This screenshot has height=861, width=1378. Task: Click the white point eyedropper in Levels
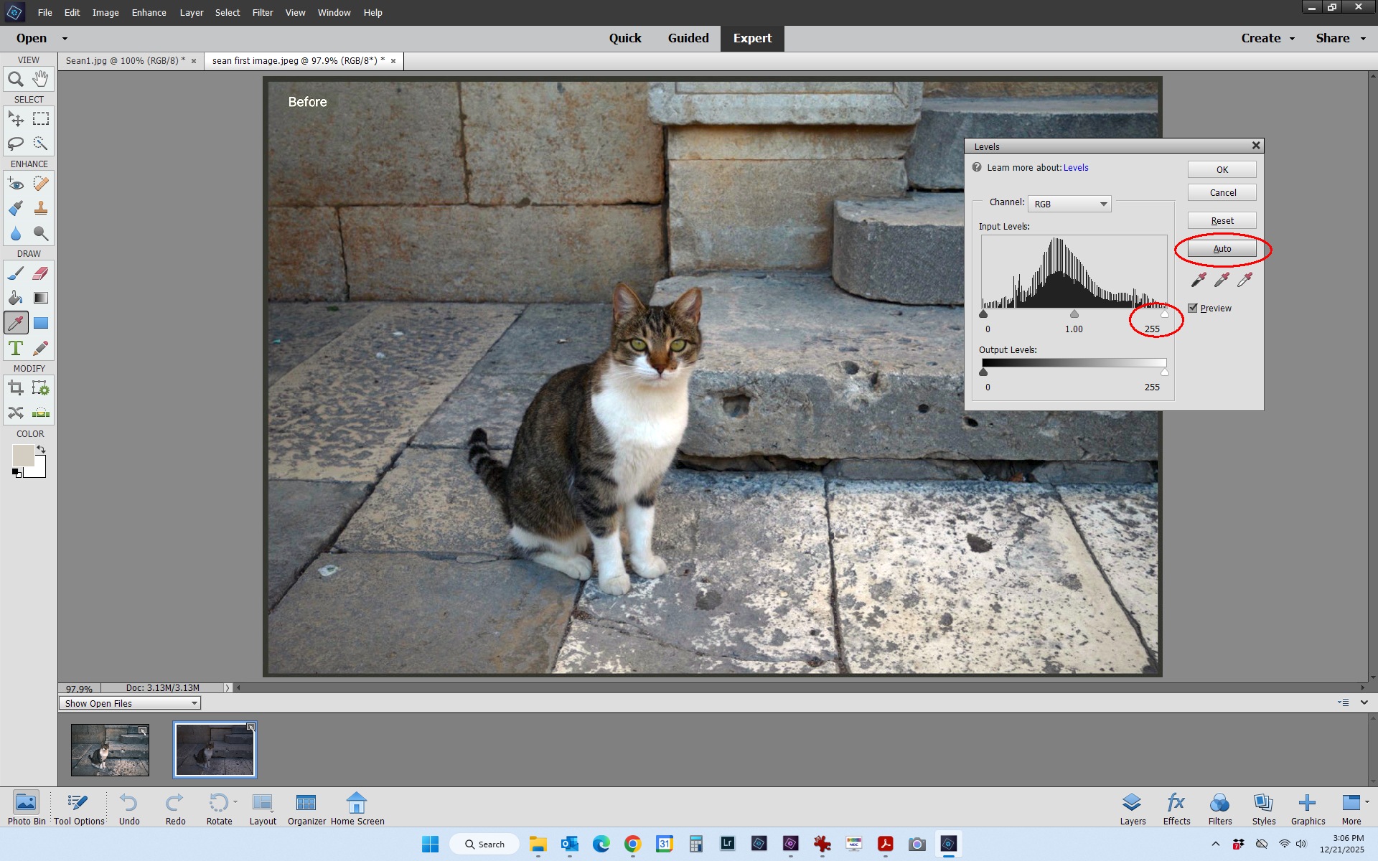[x=1245, y=279]
